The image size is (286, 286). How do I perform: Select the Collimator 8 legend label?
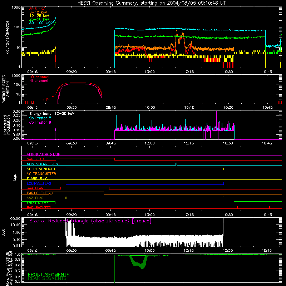tap(40, 118)
